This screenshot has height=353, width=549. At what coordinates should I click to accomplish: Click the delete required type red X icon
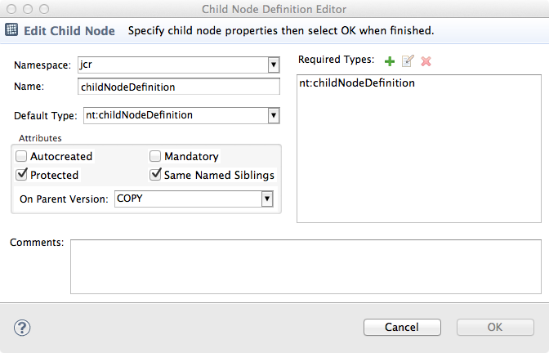[426, 61]
